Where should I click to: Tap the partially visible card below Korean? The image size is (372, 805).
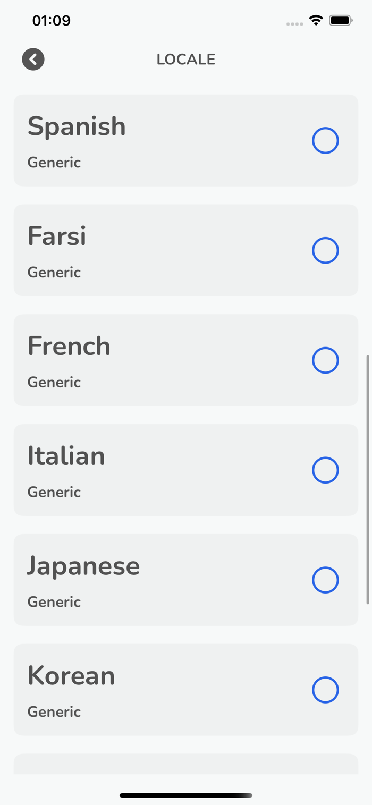click(186, 764)
